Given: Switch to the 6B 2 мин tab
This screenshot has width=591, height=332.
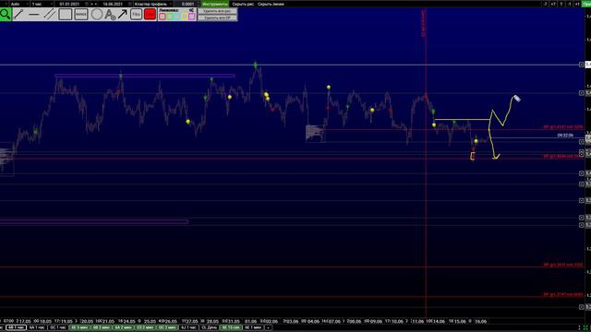Looking at the screenshot, I should point(101,327).
